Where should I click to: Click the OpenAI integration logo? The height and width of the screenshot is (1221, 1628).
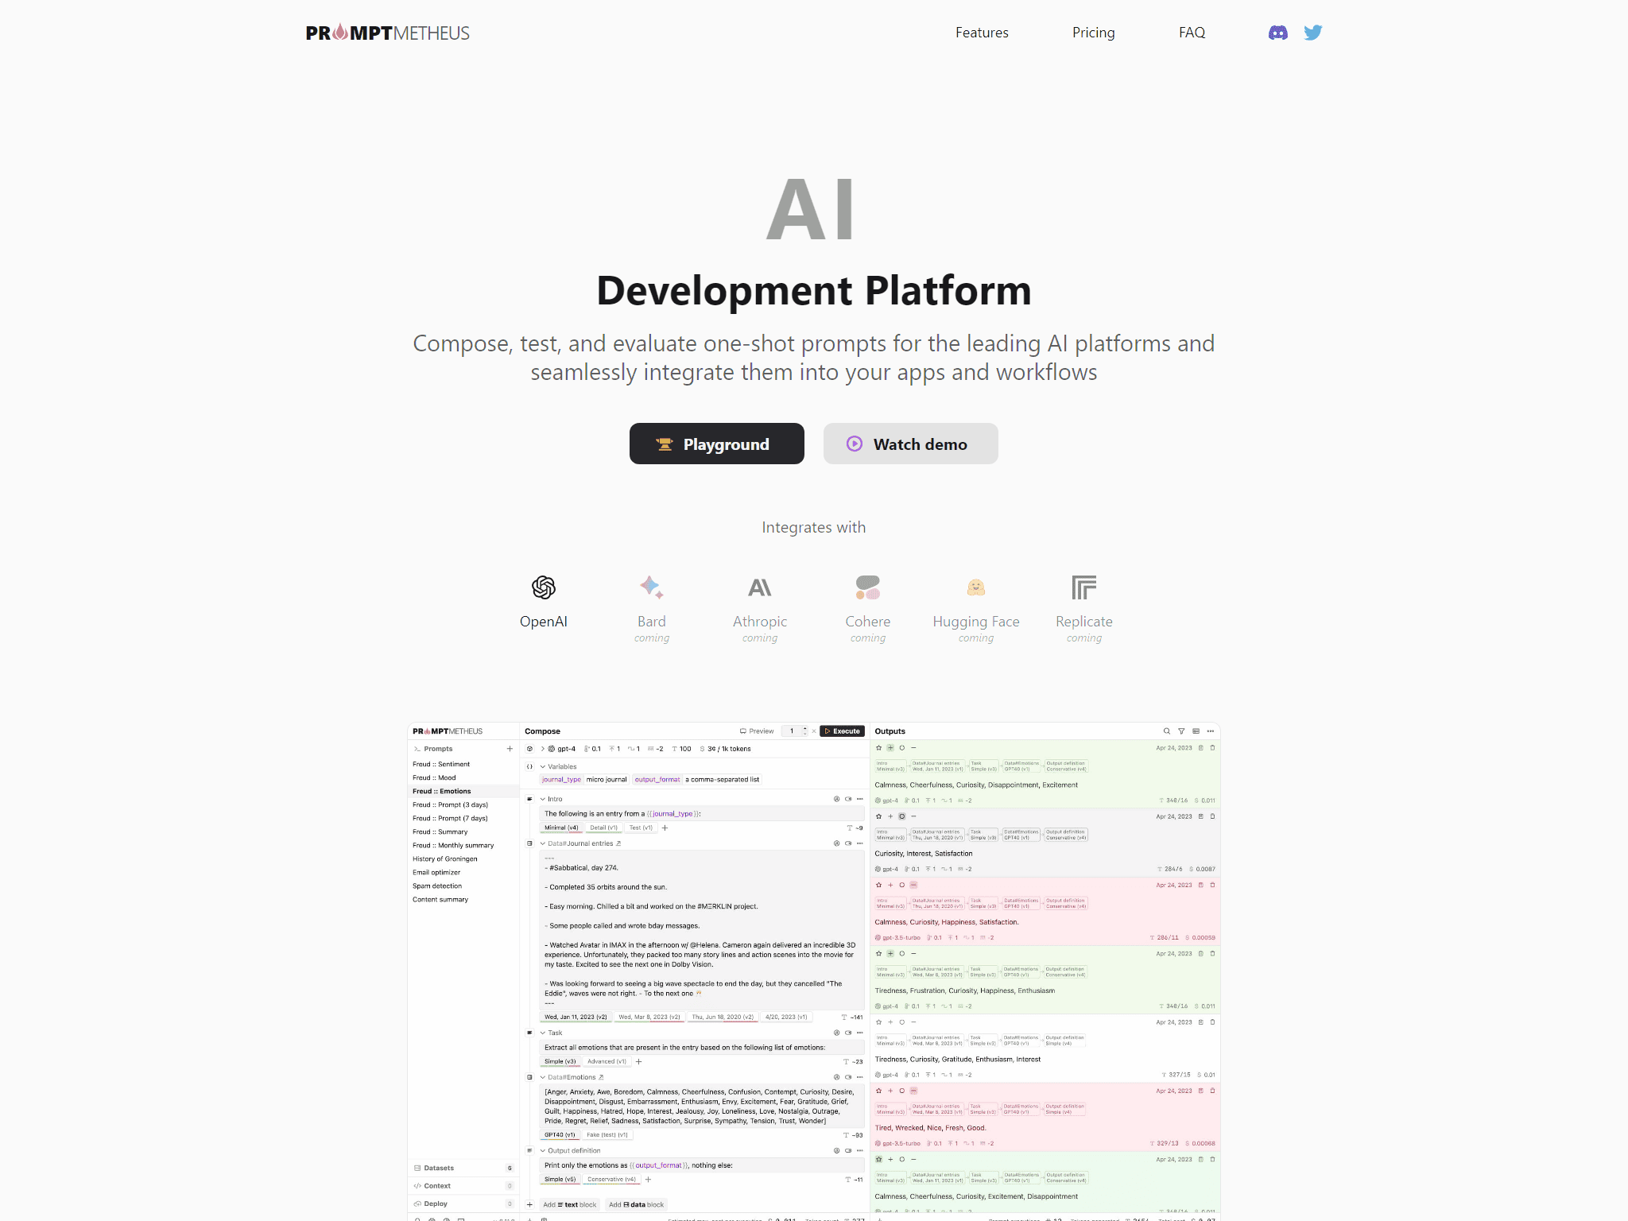544,587
